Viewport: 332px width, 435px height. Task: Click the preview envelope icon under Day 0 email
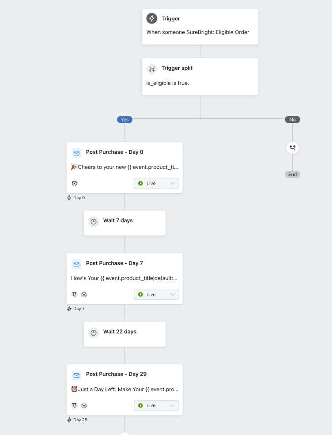[x=75, y=183]
